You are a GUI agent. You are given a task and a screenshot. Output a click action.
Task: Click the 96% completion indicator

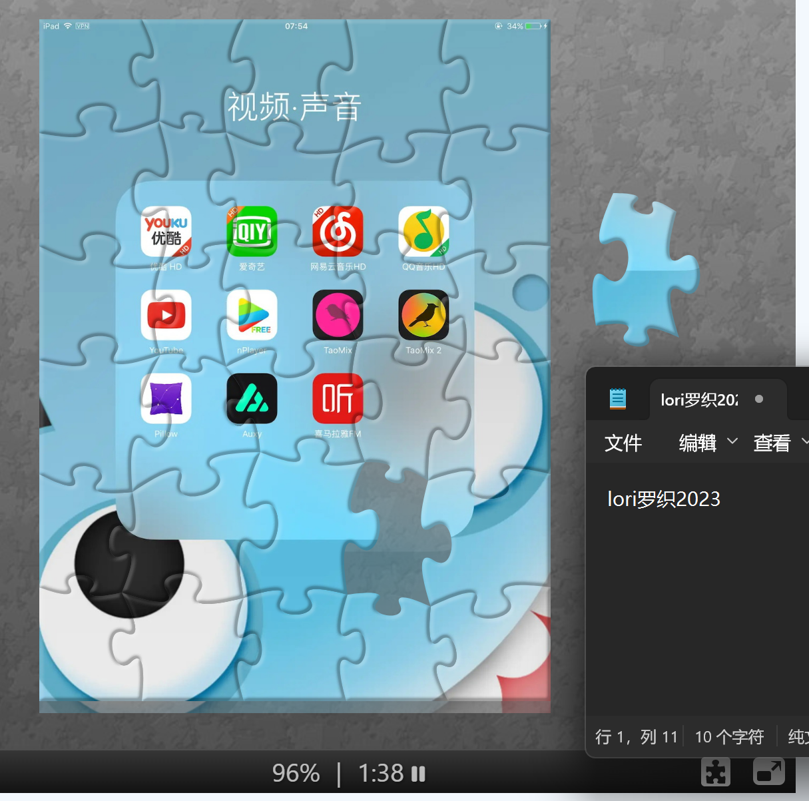tap(296, 773)
